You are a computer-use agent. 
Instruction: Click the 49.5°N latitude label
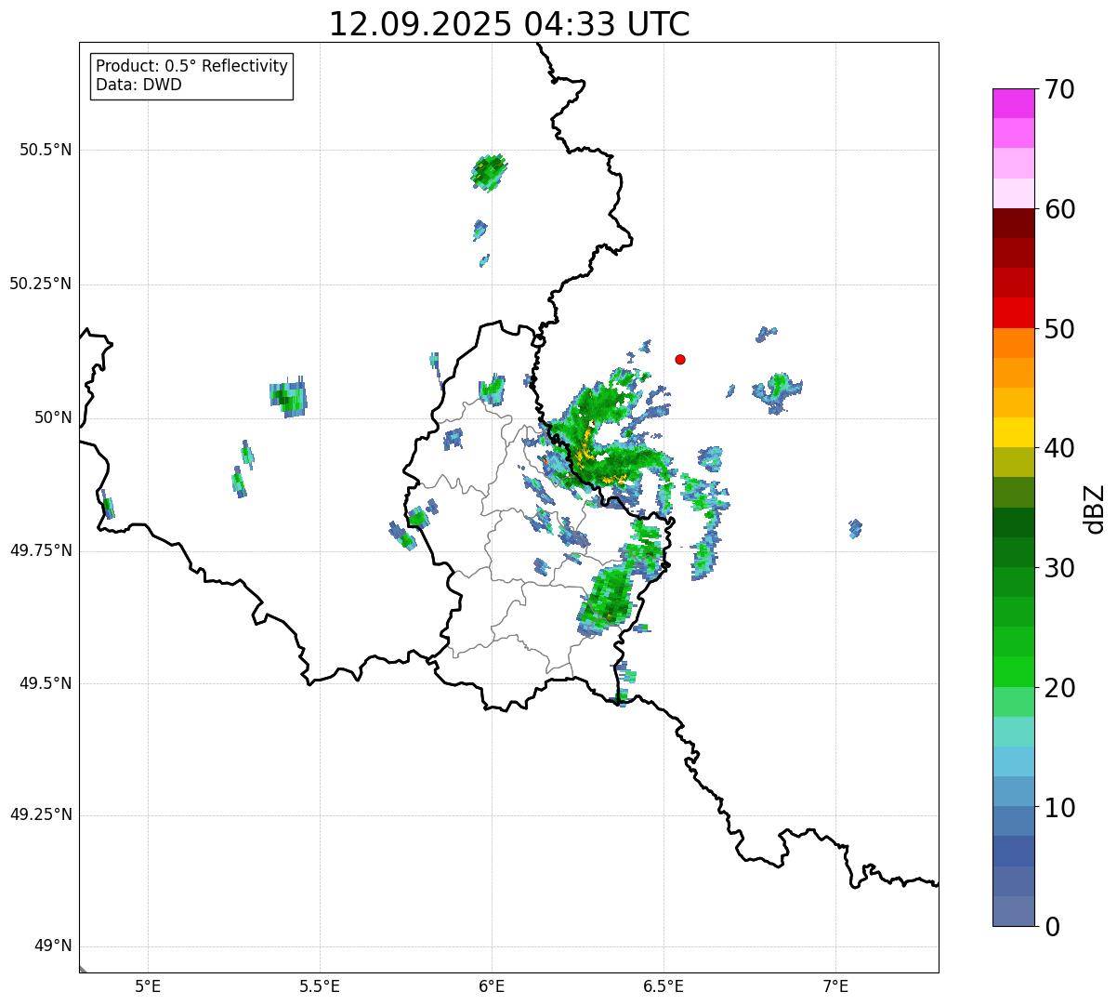pos(46,683)
